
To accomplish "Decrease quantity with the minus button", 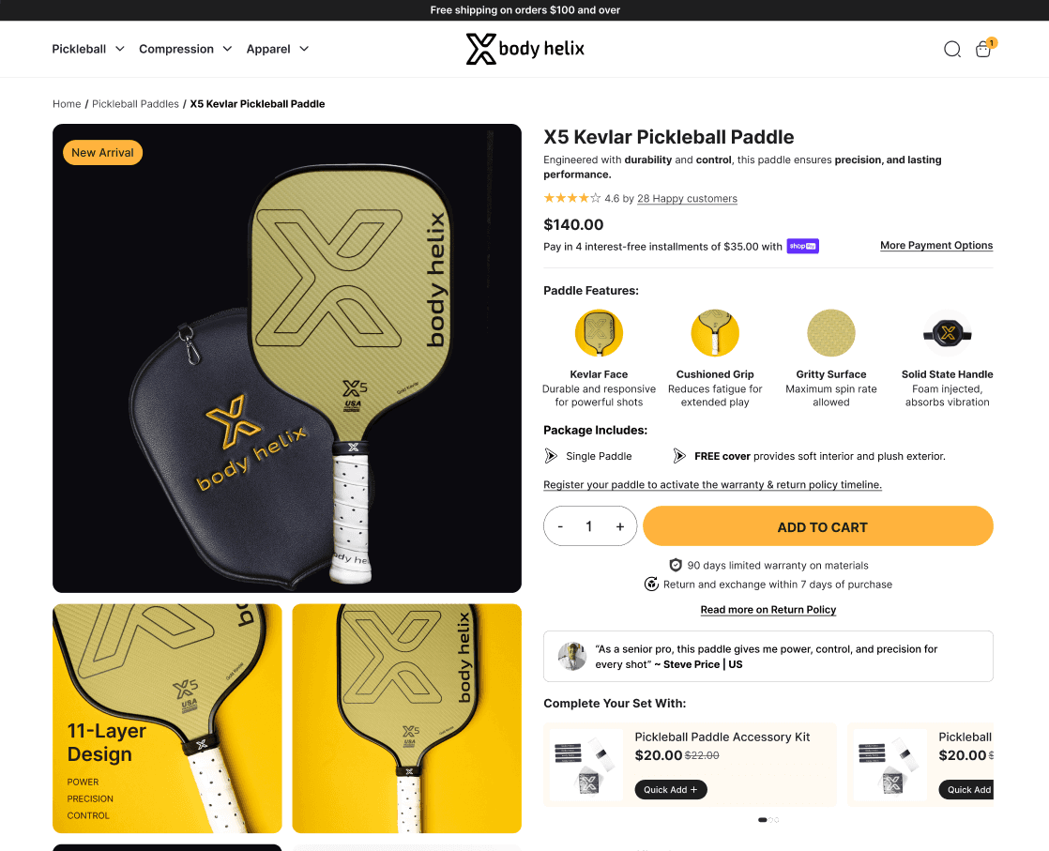I will [560, 526].
